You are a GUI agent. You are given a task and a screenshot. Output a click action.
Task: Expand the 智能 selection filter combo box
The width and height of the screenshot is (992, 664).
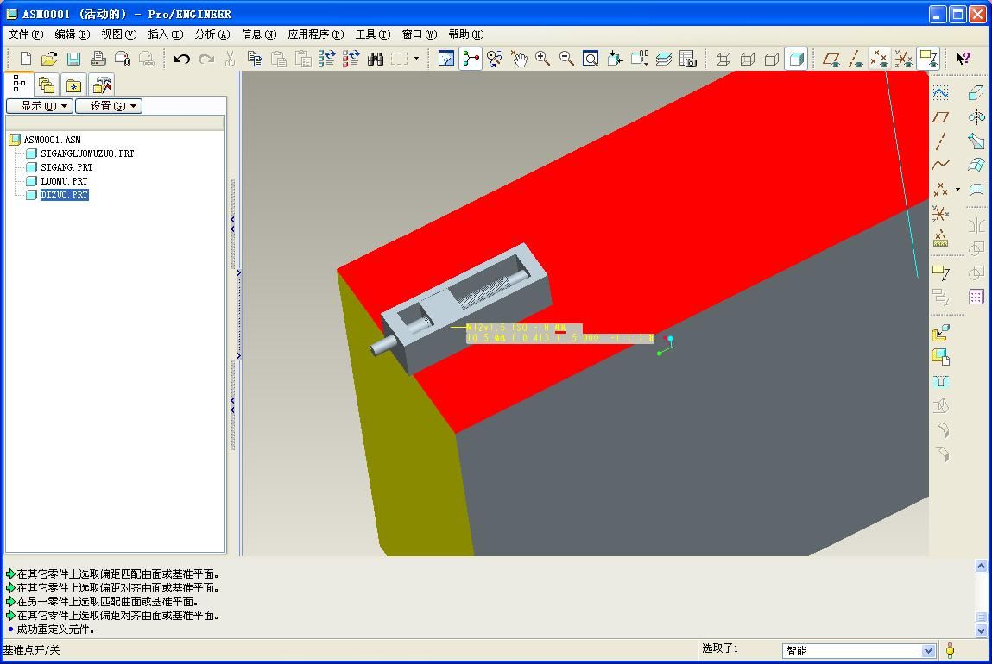[x=928, y=651]
